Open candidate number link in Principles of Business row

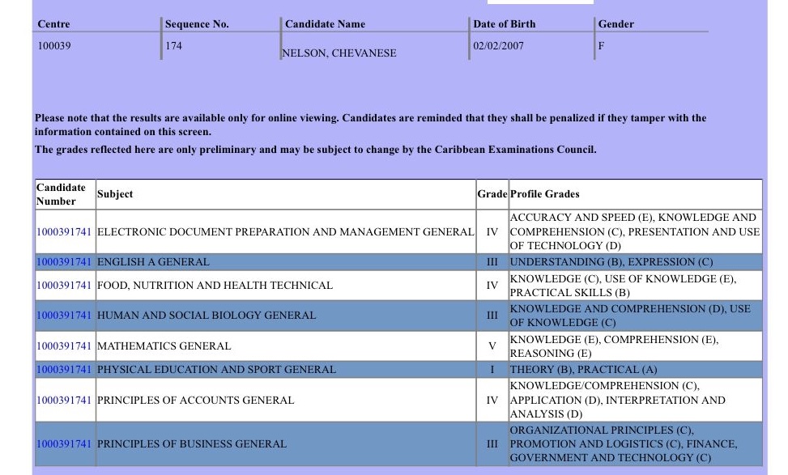pos(64,444)
